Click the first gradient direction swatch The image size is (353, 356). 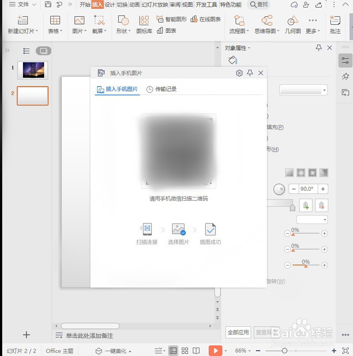(289, 173)
